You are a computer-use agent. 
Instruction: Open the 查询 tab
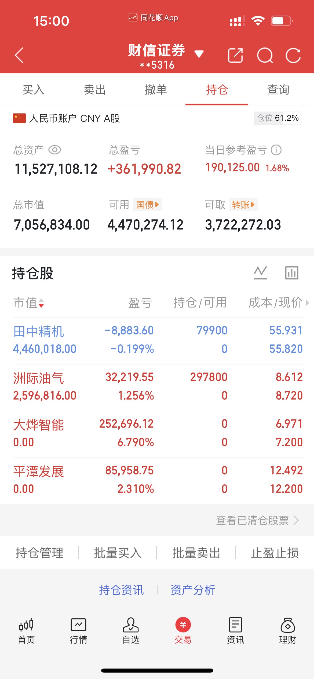(x=278, y=90)
